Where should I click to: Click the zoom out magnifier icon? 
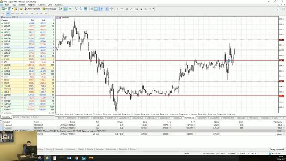pos(80,9)
